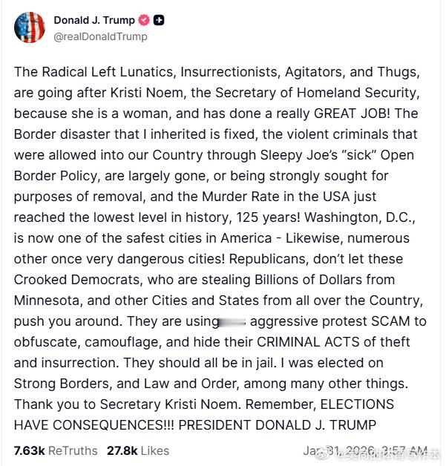Click the black plus badge beside the name
Screen dimensions: 446x466
(x=159, y=21)
